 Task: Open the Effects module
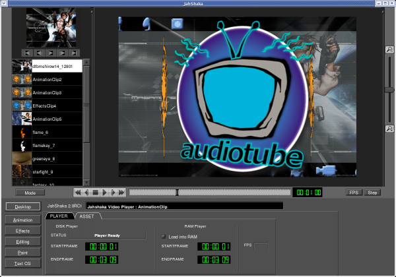[x=22, y=231]
